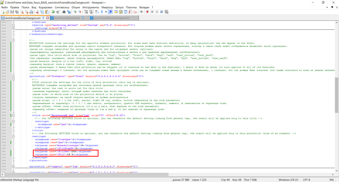The height and width of the screenshot is (182, 339).
Task: Toggle show all characters pilcrow icon
Action: [102, 12]
